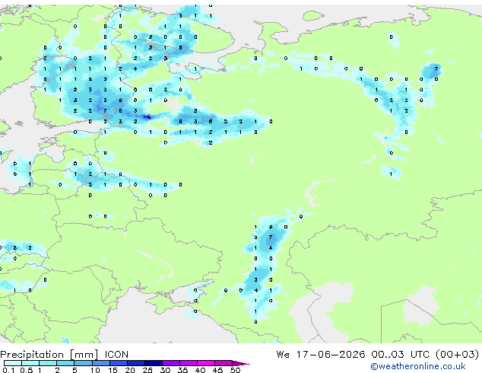
Task: Click the 'Precipitation [mm]' title text
Action: click(49, 355)
